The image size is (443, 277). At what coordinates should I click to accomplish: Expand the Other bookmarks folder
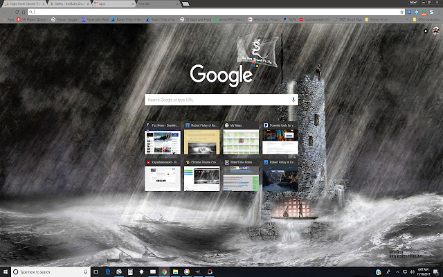(426, 19)
